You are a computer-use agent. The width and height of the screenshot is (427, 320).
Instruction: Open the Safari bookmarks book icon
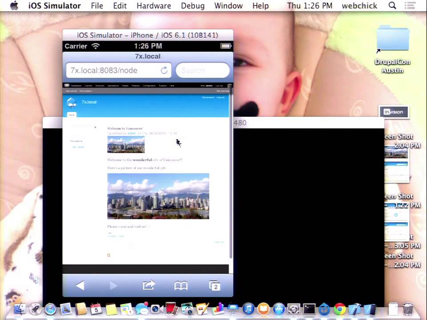tap(181, 286)
